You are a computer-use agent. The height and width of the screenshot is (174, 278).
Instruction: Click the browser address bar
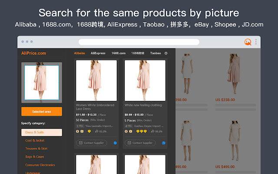point(139,42)
